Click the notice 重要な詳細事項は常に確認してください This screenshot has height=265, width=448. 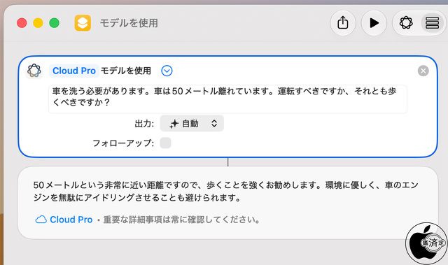181,220
